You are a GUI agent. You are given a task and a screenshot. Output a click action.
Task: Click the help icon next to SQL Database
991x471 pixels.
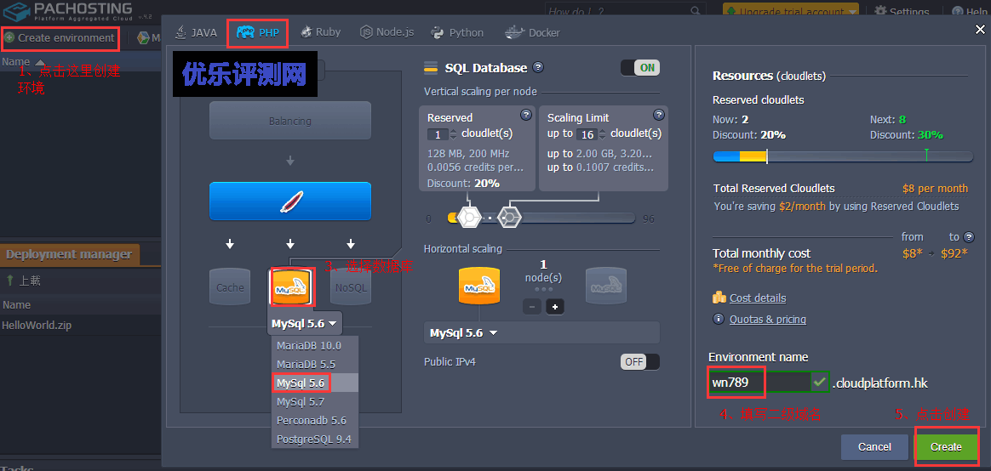tap(538, 67)
